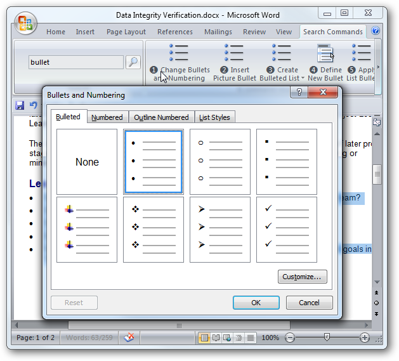Undo last action in quick access toolbar
This screenshot has width=399, height=361.
33,105
